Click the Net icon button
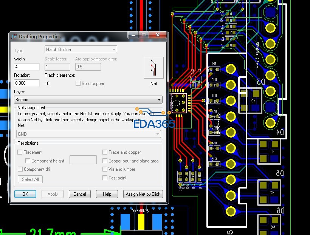The width and height of the screenshot is (310, 235). click(x=153, y=68)
